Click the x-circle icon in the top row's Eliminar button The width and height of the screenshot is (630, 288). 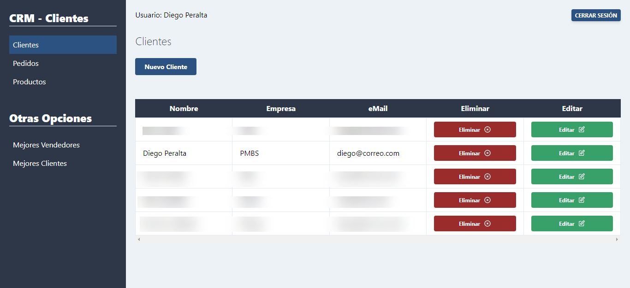click(487, 129)
